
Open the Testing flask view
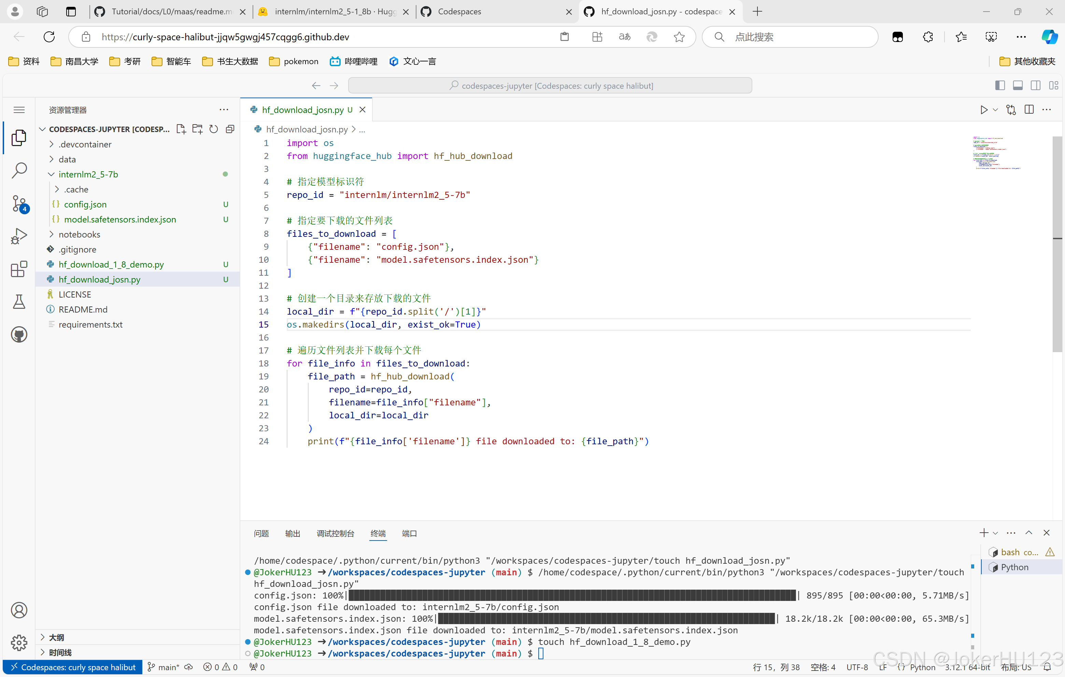[19, 302]
